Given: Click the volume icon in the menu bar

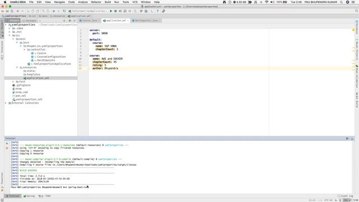Looking at the screenshot, I should click(x=272, y=2).
